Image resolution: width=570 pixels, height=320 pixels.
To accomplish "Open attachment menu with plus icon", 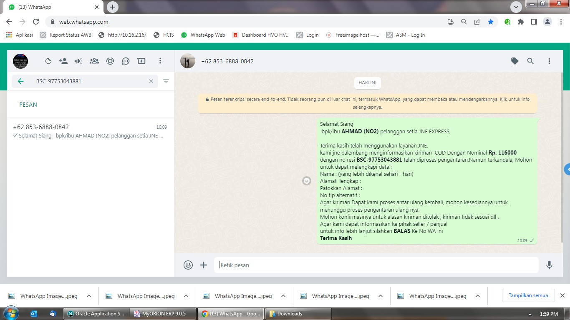I will pyautogui.click(x=204, y=265).
